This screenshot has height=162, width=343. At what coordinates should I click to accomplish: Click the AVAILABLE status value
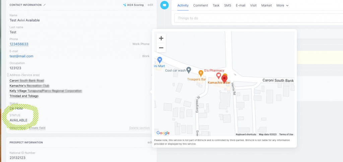pos(19,120)
